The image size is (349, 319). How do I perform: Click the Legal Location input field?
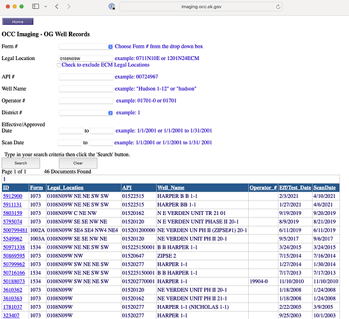point(86,59)
